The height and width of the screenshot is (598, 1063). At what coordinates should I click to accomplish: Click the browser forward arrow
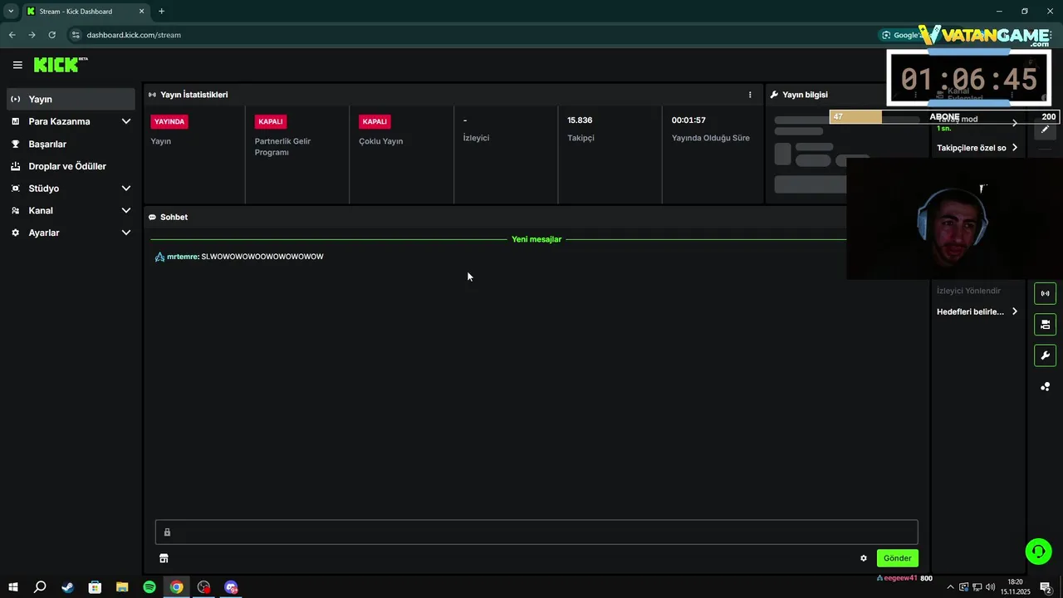(32, 35)
